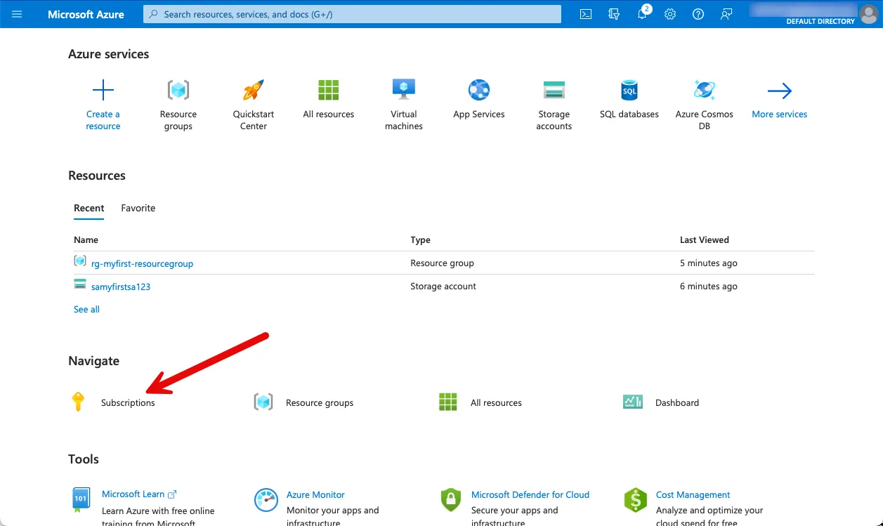Open the Azure Cosmos DB icon

704,91
